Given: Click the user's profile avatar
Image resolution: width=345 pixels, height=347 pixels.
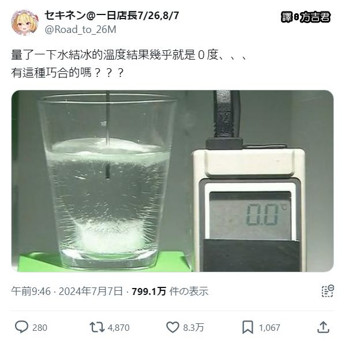Looking at the screenshot, I should coord(25,22).
